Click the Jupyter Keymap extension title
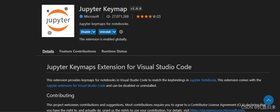Image resolution: width=280 pixels, height=112 pixels. [103, 9]
